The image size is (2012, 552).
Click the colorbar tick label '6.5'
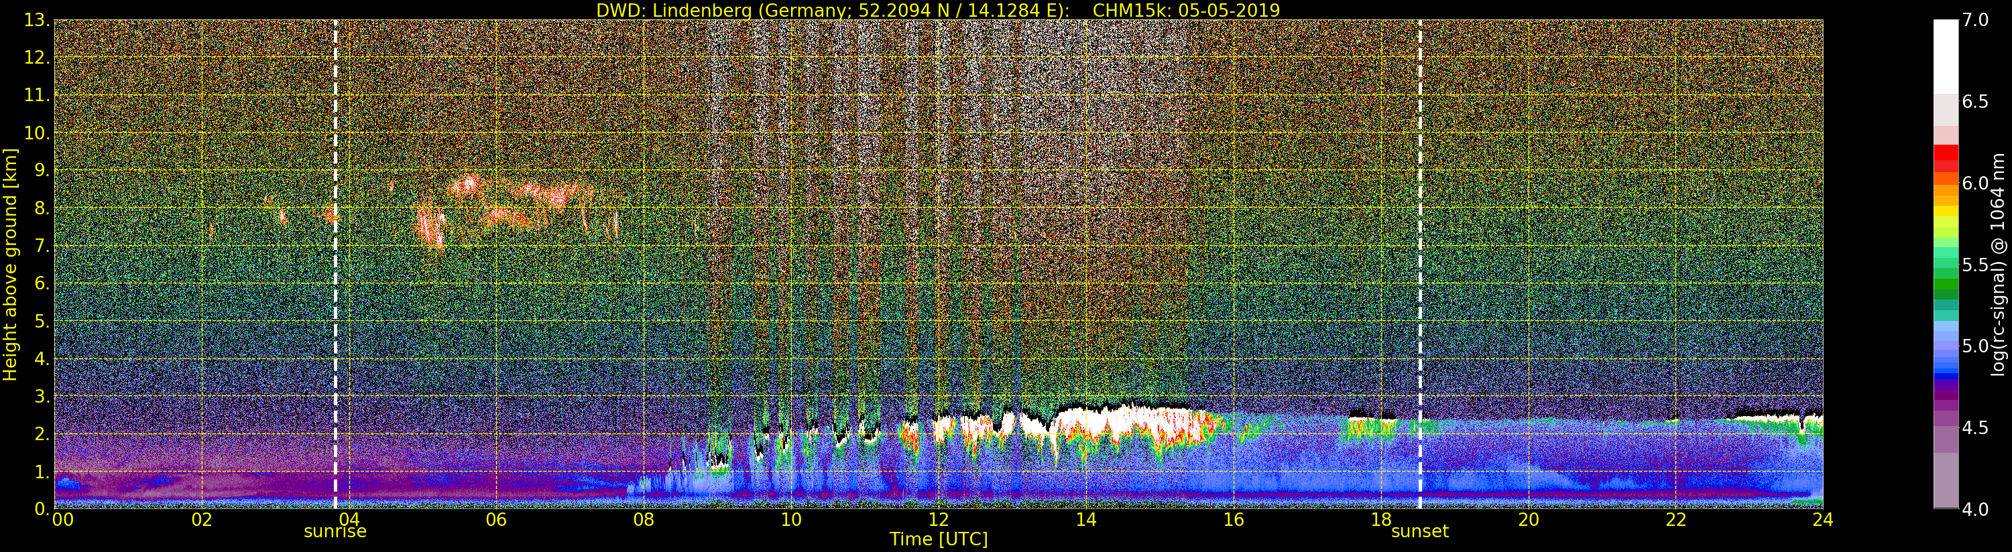pyautogui.click(x=1975, y=102)
